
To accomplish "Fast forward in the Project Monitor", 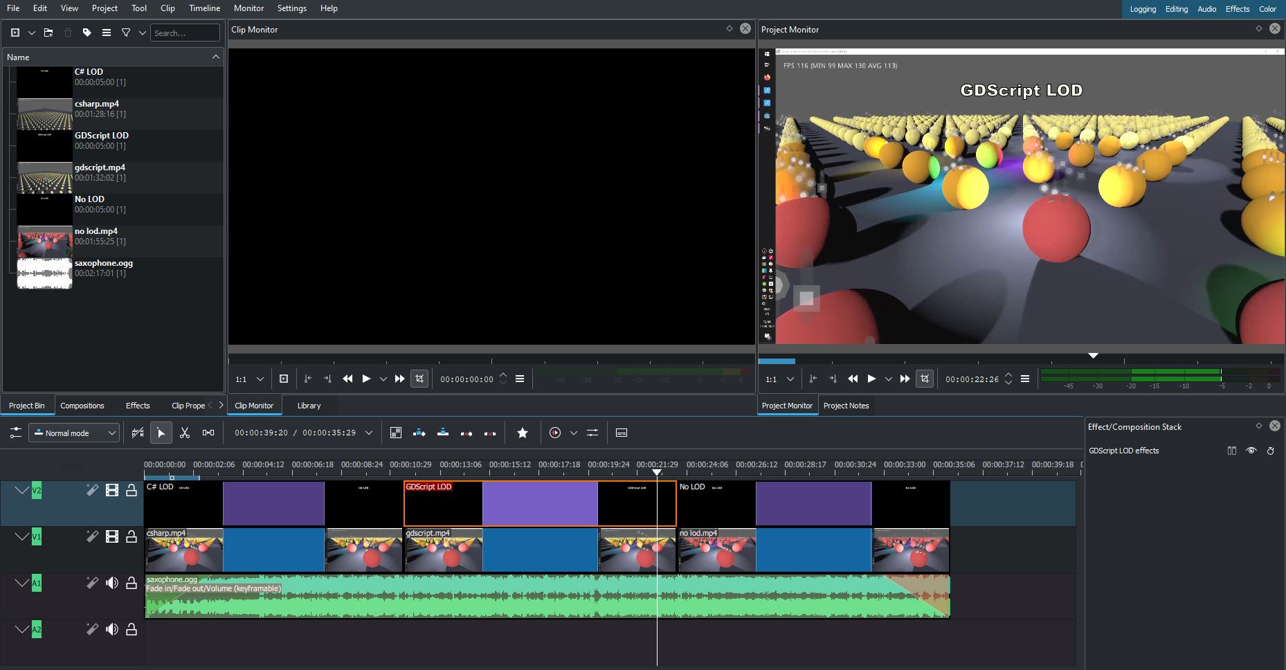I will [905, 379].
